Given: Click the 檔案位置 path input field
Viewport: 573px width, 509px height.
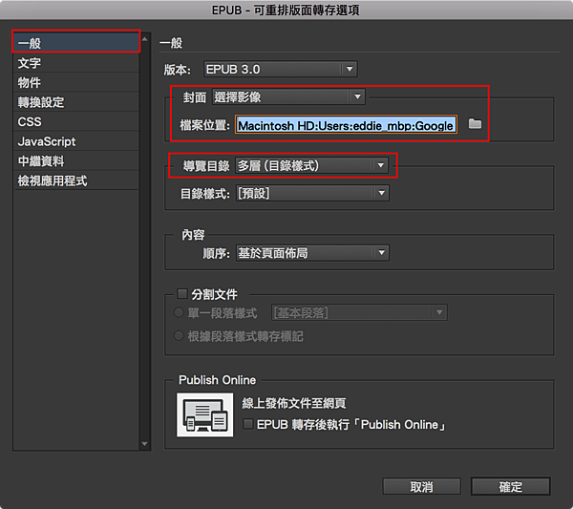Looking at the screenshot, I should pyautogui.click(x=346, y=124).
